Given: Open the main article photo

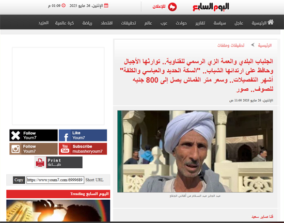Looking at the screenshot, I should [195, 151].
